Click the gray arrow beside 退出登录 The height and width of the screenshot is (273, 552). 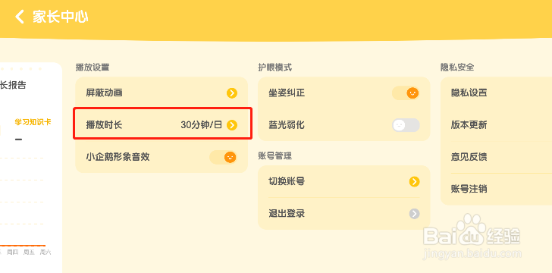click(414, 213)
